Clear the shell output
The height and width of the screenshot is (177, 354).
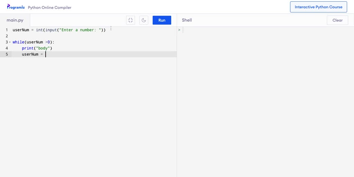point(337,20)
